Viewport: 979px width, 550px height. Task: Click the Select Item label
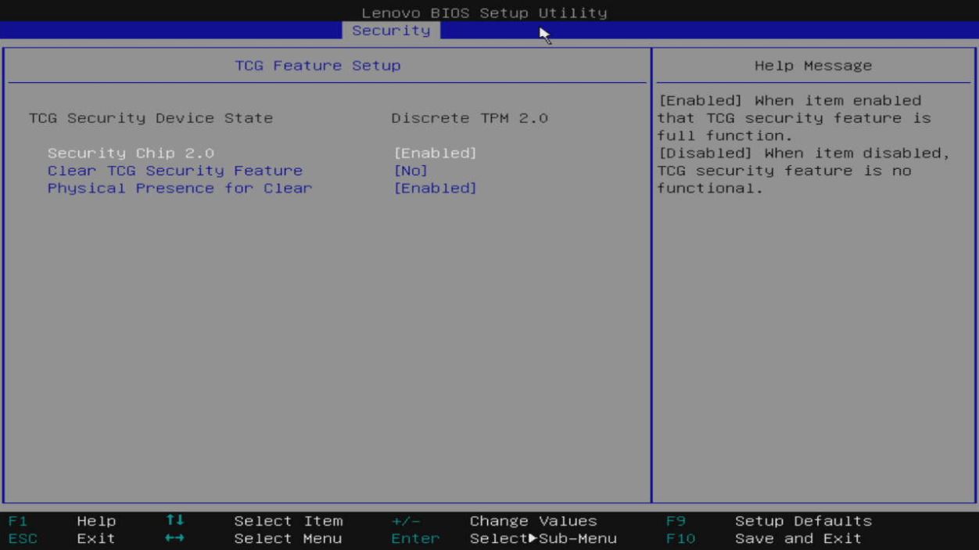point(288,521)
